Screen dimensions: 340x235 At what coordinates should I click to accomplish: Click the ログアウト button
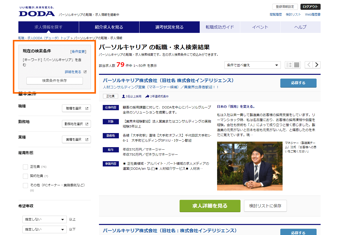pos(310,7)
